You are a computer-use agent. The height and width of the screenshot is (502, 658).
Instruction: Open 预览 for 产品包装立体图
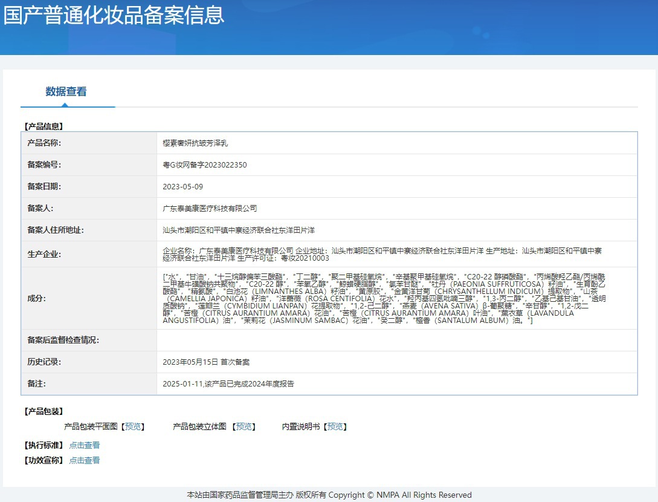pos(244,426)
